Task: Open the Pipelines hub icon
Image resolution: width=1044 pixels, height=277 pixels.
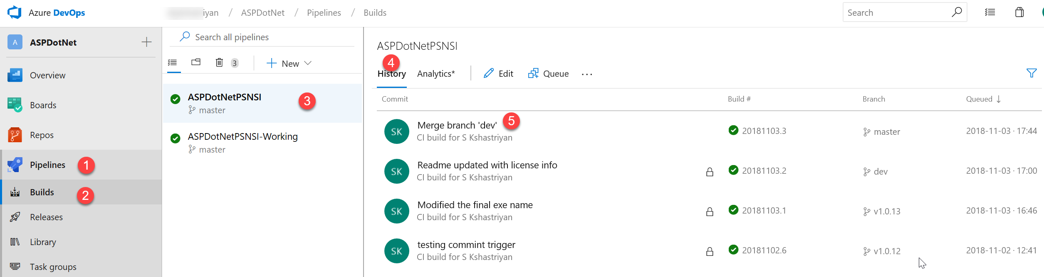Action: tap(15, 165)
